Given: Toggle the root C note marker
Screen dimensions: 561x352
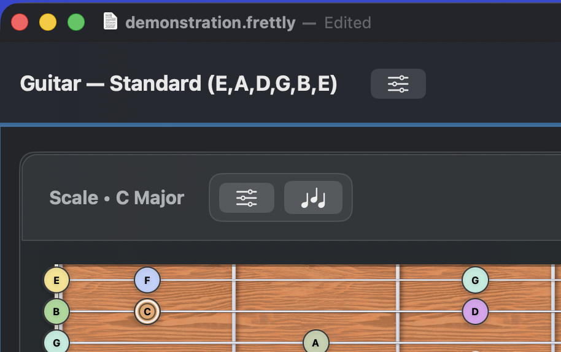Looking at the screenshot, I should click(147, 312).
